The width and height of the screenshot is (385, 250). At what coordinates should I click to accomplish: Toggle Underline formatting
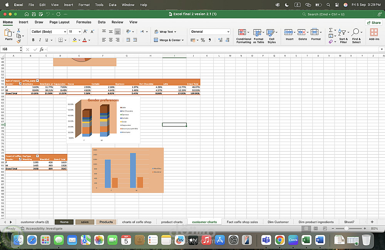[47, 40]
